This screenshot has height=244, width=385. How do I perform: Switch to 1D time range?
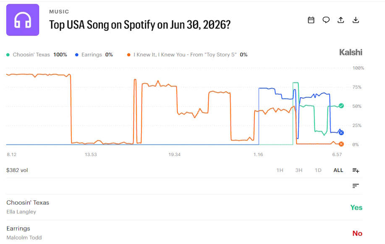tap(318, 170)
